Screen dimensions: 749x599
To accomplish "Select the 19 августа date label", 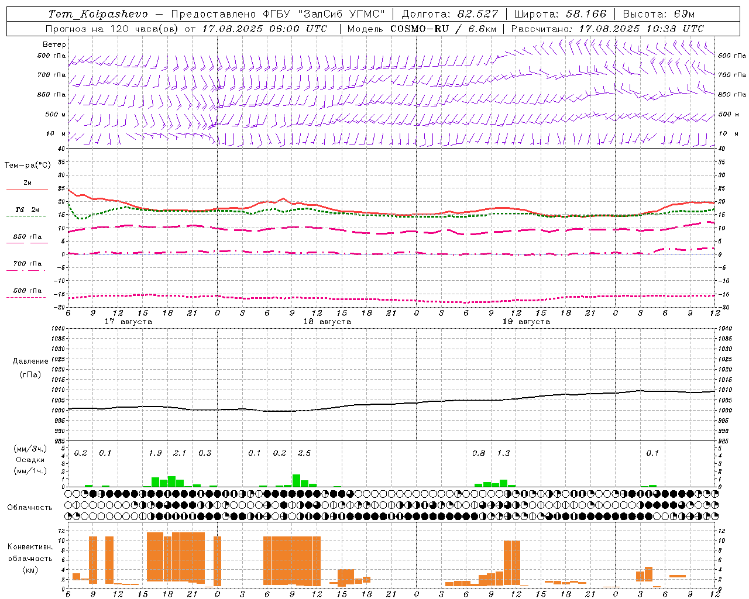I will click(526, 322).
